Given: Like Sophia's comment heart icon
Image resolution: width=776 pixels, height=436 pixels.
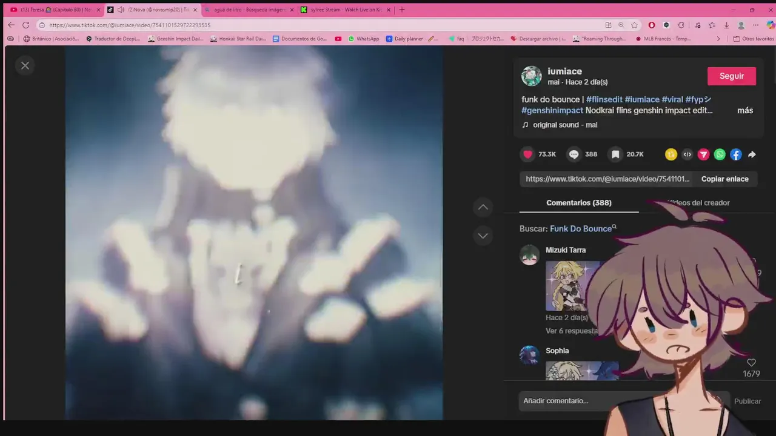Looking at the screenshot, I should click(x=751, y=363).
